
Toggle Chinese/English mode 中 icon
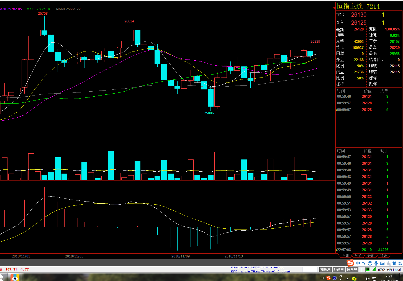coord(358,263)
